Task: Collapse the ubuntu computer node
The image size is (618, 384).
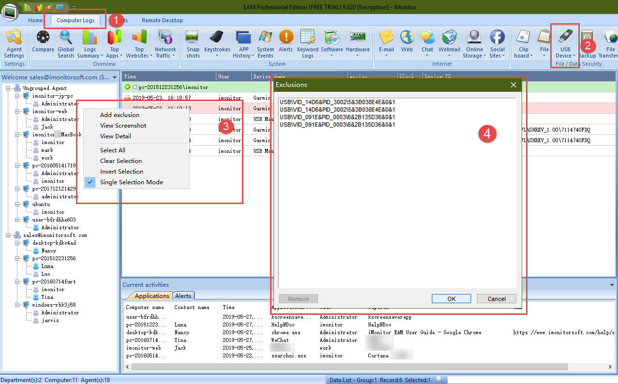Action: pyautogui.click(x=17, y=204)
